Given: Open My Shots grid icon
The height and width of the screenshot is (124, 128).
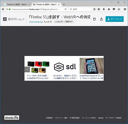Looking at the screenshot, I should coord(5,19).
